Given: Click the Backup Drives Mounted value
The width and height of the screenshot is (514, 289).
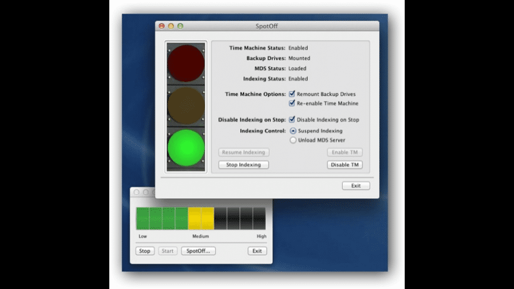Looking at the screenshot, I should [299, 58].
